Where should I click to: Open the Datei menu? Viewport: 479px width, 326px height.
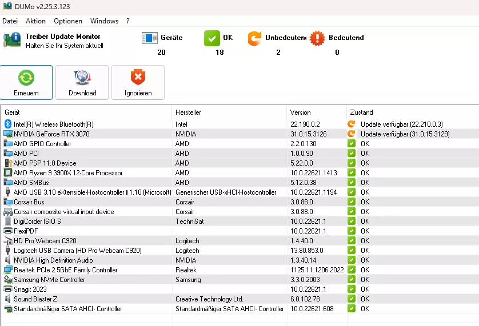coord(10,21)
